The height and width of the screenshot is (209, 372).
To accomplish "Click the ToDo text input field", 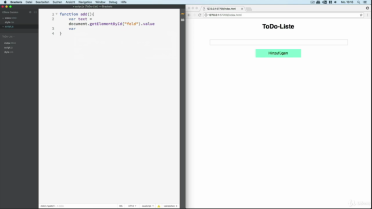I will point(279,42).
